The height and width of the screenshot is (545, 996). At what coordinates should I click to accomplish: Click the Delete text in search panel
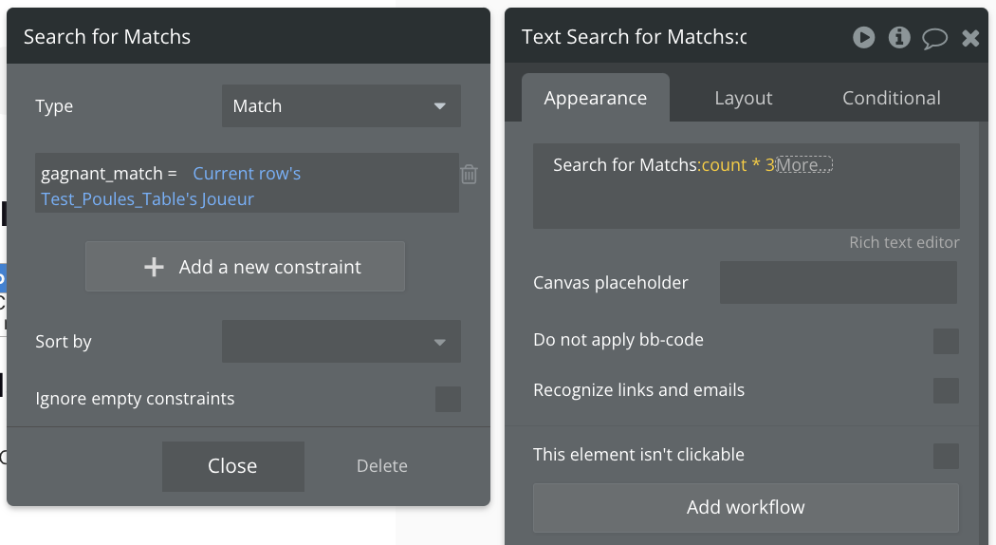381,466
